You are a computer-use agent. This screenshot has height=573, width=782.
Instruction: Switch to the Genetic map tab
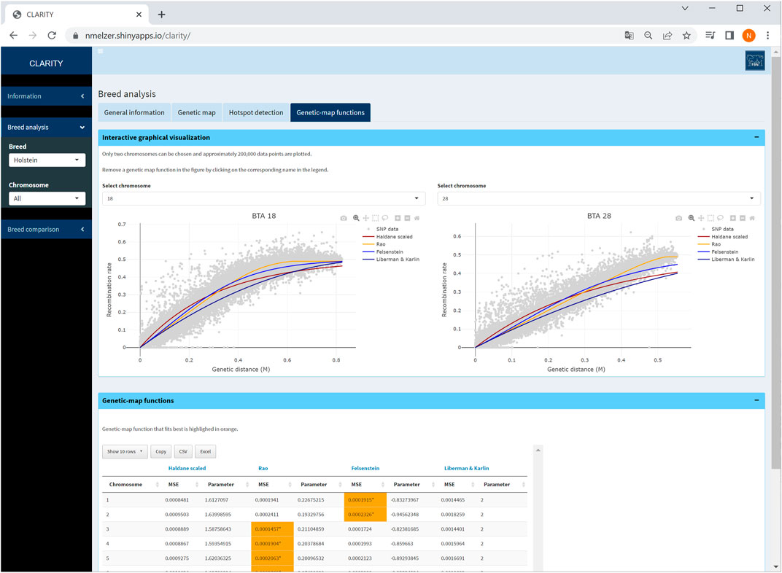coord(196,112)
